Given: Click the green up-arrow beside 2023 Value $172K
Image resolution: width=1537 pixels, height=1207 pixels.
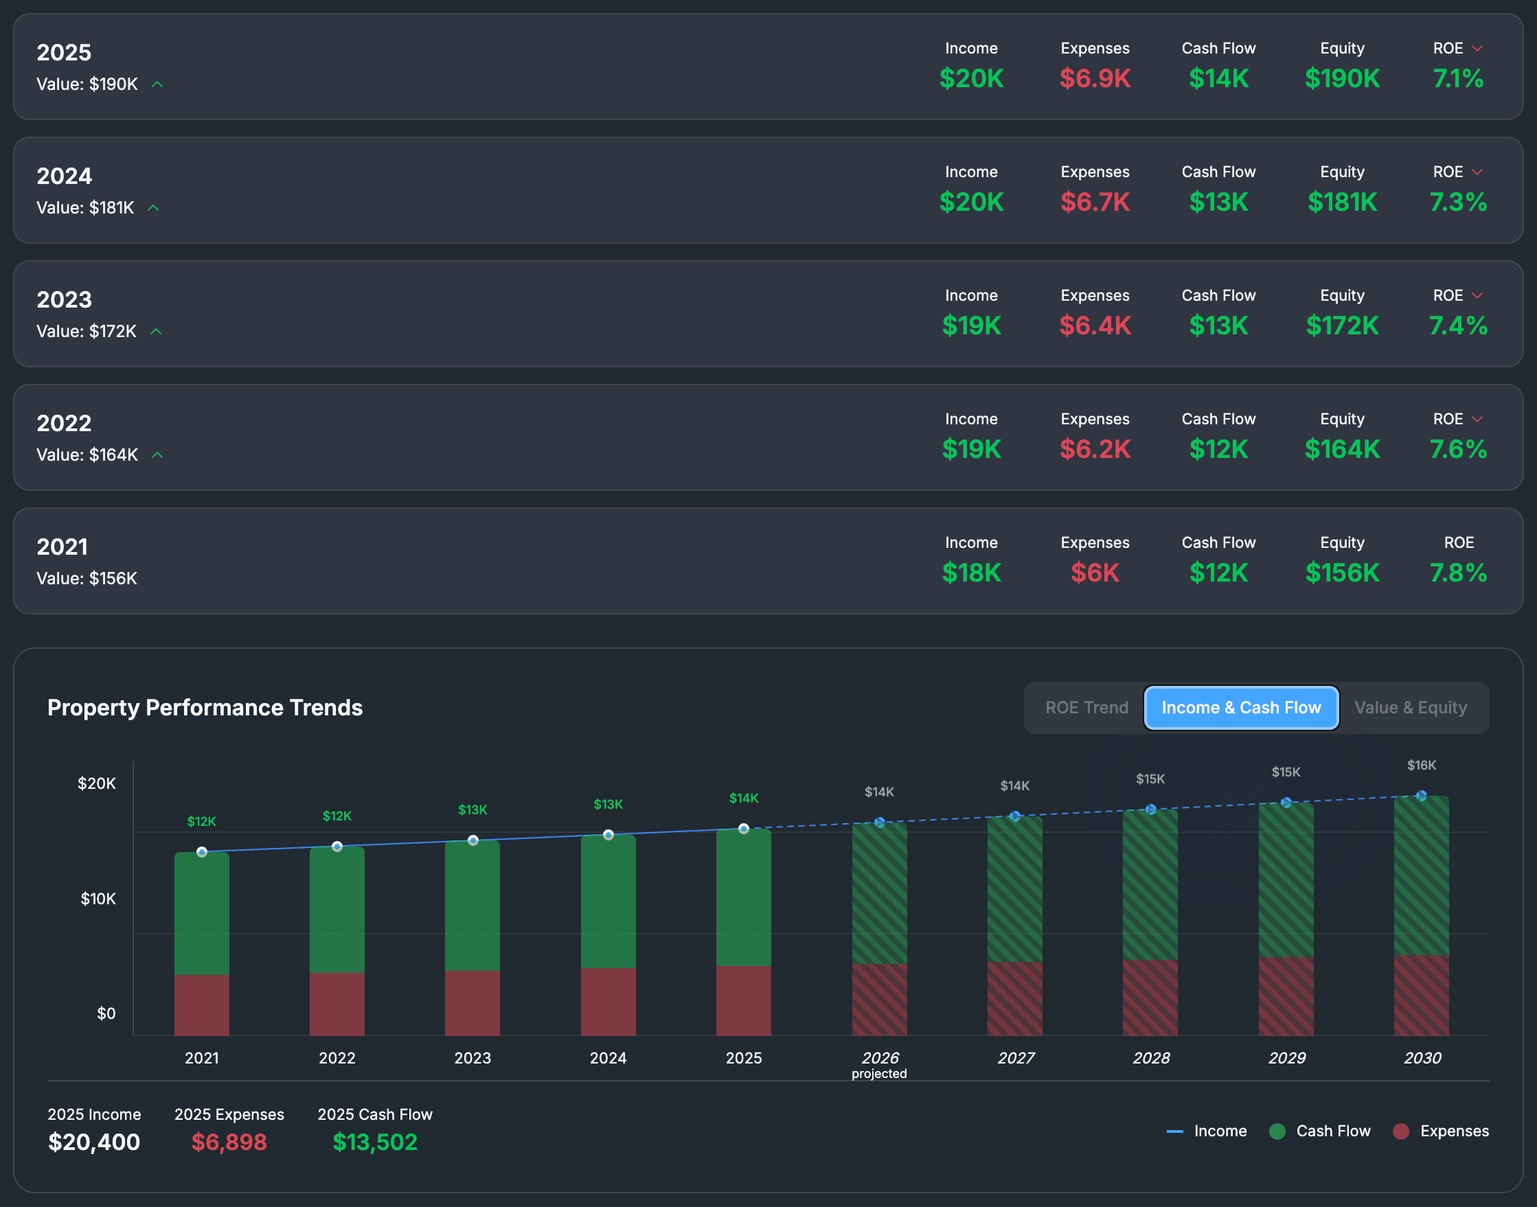Looking at the screenshot, I should (157, 332).
